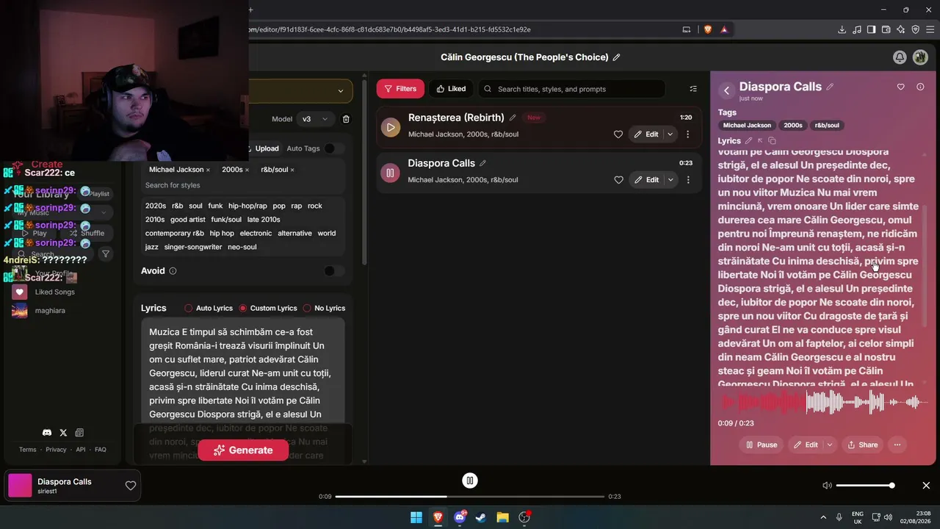Add the hip-hop/rap suggested style

[x=247, y=206]
